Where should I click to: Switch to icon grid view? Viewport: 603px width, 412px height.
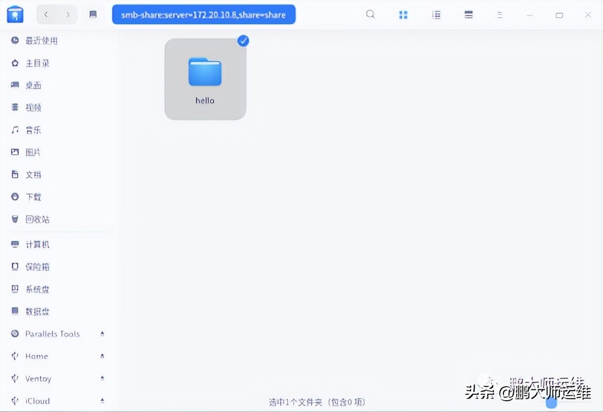(403, 15)
